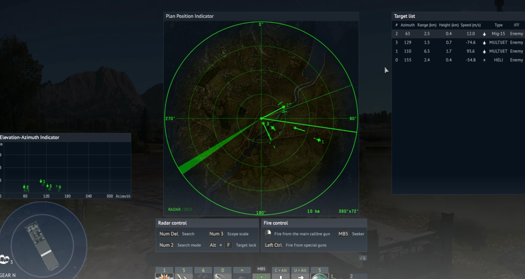Screen dimensions: 525x279
Task: Activate the right-arrow action under U + Alt
Action: (x=300, y=277)
